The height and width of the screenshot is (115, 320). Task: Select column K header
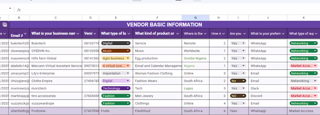point(304,18)
